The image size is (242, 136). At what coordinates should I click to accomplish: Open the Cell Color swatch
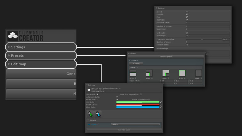coord(138,102)
